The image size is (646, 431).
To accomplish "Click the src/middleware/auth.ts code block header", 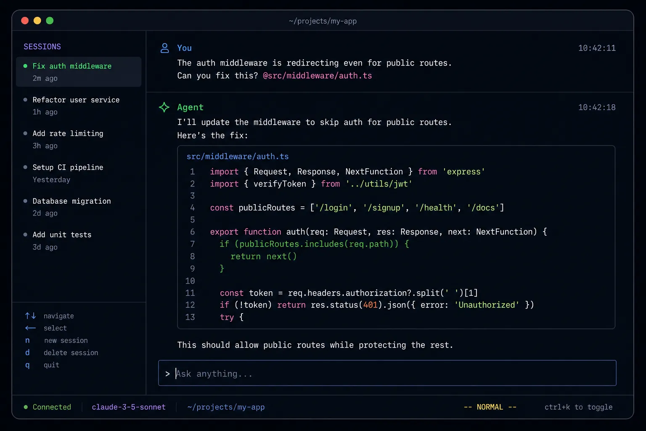I will 238,157.
